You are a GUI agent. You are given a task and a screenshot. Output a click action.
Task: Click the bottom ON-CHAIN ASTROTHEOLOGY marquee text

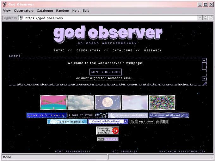point(182,152)
